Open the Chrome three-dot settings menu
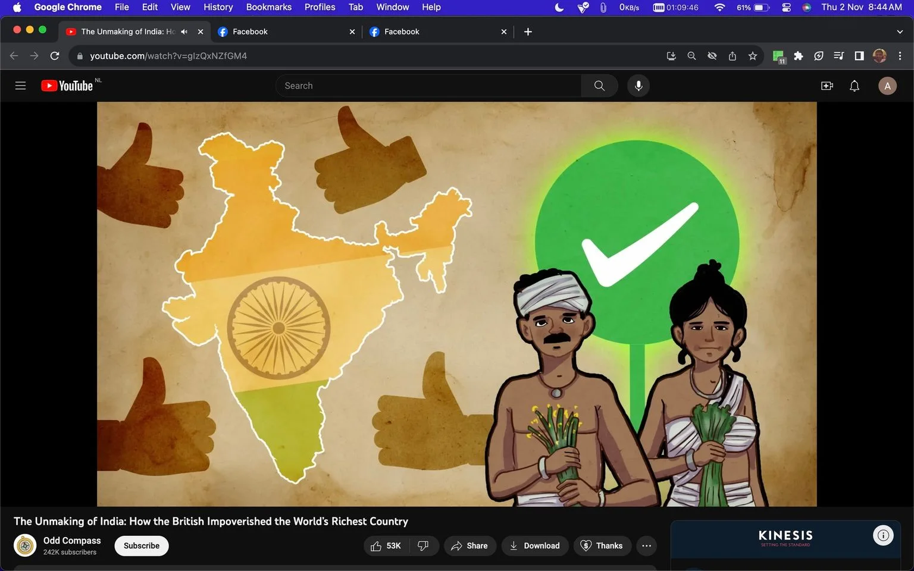This screenshot has height=571, width=914. point(900,56)
